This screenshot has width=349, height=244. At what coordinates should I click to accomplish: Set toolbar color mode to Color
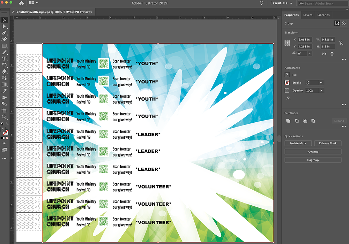pyautogui.click(x=2, y=138)
